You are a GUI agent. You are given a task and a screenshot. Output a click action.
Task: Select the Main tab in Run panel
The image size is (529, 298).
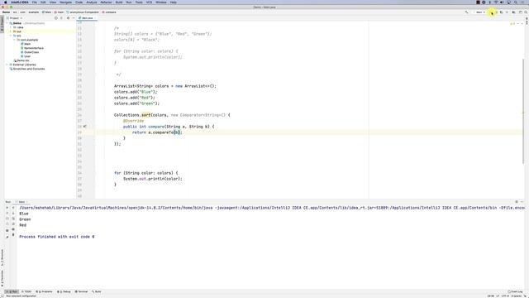(21, 202)
